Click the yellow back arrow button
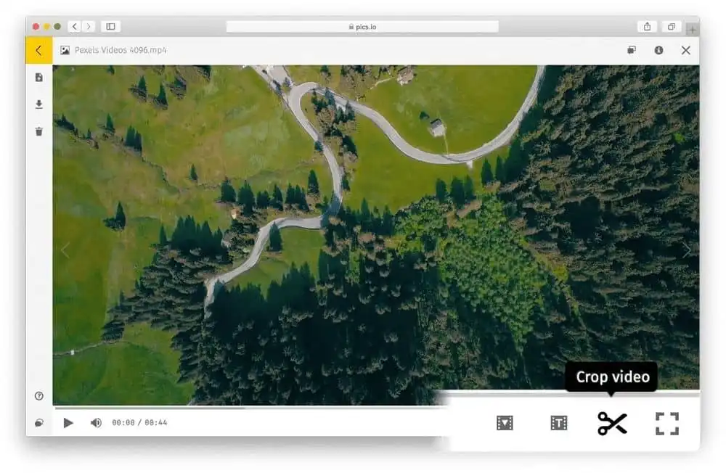 (x=39, y=50)
